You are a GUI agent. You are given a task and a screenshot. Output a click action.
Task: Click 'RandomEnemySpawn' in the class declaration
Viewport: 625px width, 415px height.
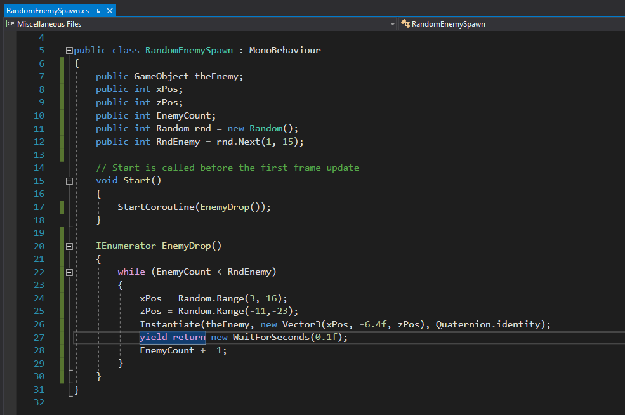pyautogui.click(x=189, y=50)
